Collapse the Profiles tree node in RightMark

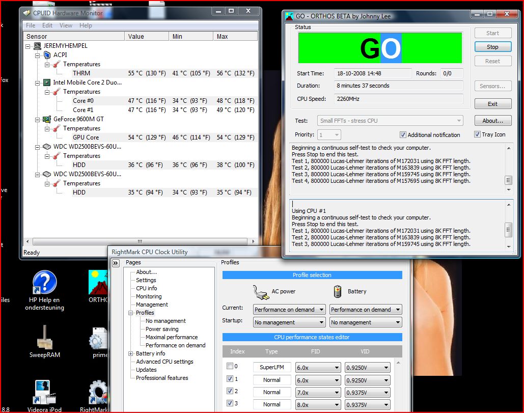(x=131, y=313)
